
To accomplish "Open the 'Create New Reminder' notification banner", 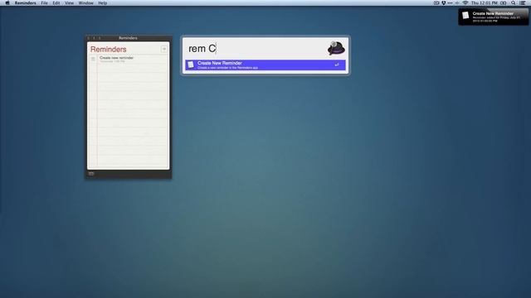I will tap(494, 17).
